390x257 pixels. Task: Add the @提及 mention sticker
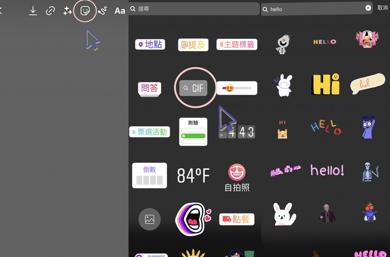pos(193,45)
